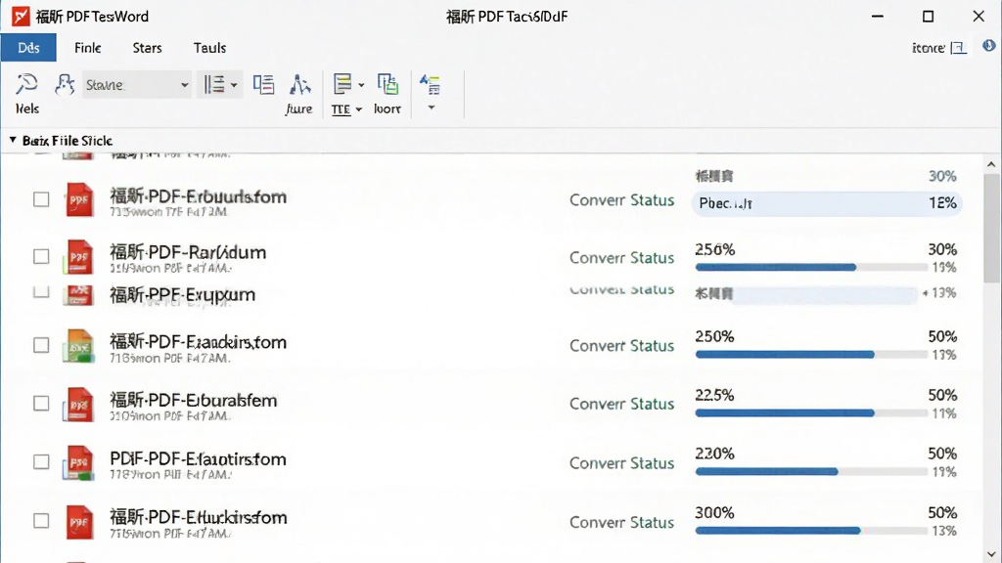Switch to the Finle tab
This screenshot has width=1002, height=563.
coord(87,48)
